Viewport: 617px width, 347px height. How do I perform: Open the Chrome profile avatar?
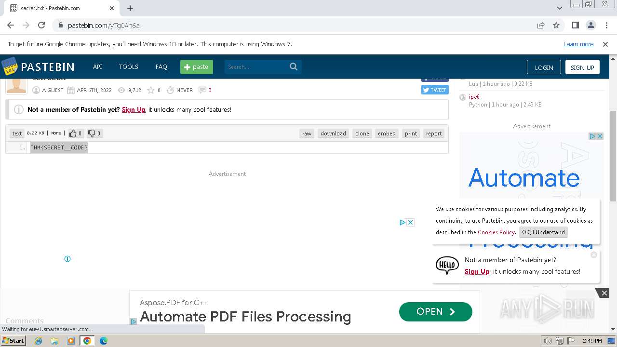(590, 25)
